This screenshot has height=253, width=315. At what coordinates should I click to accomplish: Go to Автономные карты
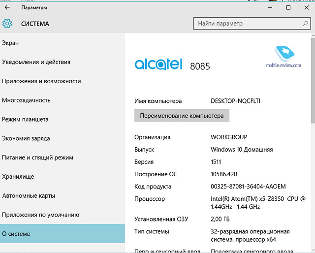[63, 196]
